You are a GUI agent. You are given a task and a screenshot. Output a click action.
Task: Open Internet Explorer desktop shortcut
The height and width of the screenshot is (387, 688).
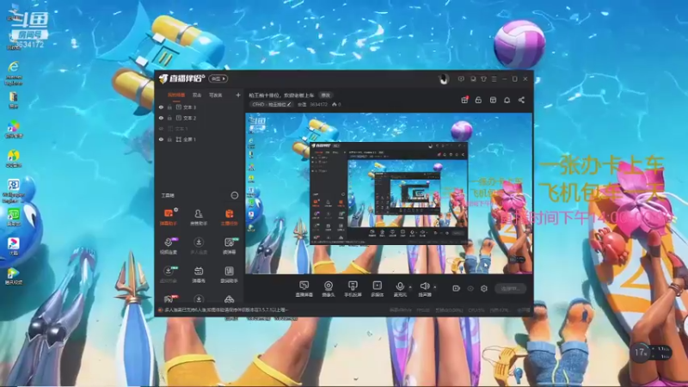point(14,73)
